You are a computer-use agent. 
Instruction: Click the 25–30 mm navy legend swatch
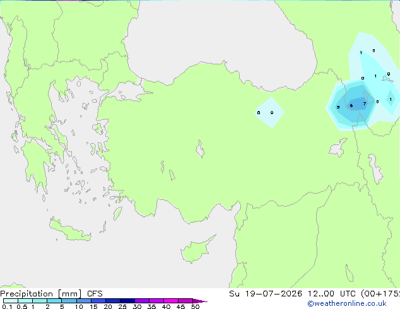127,301
